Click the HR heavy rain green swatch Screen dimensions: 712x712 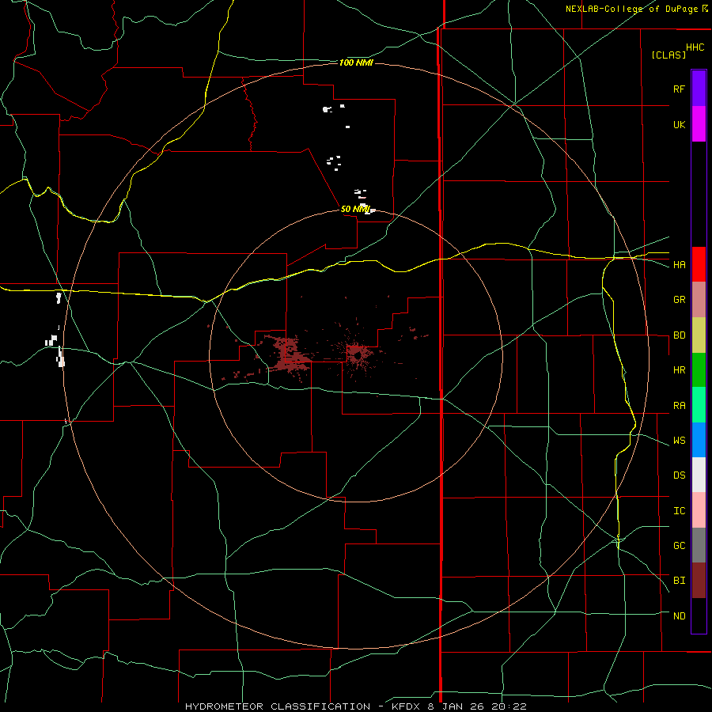(699, 370)
